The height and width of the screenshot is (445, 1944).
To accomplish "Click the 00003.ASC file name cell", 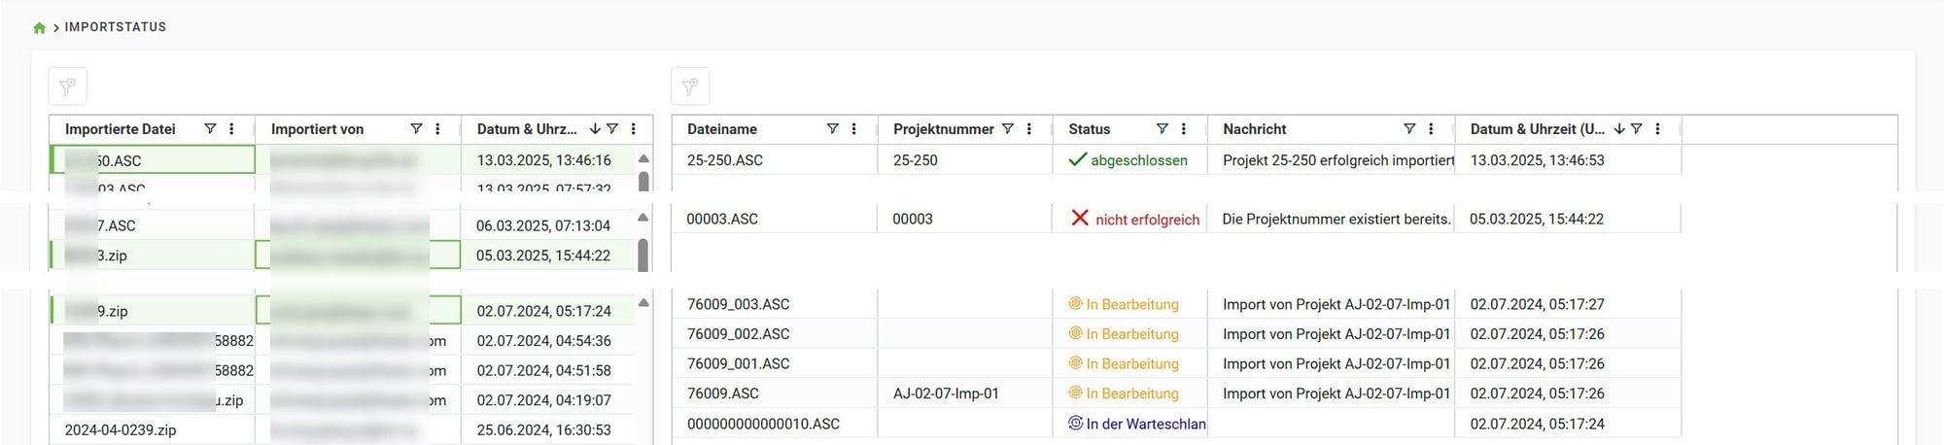I will 774,219.
